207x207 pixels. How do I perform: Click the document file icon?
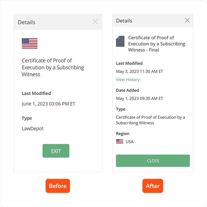(120, 41)
